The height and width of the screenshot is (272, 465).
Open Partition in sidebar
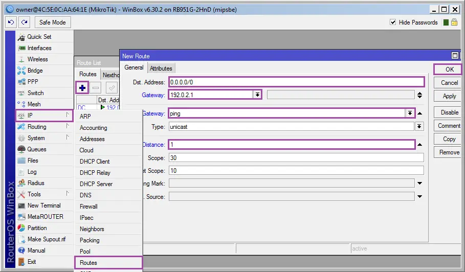click(x=45, y=228)
